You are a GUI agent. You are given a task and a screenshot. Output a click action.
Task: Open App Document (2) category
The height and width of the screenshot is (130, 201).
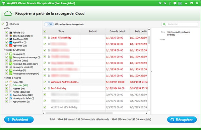point(21,101)
